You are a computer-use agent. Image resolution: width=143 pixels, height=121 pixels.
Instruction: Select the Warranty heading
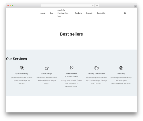point(121,74)
